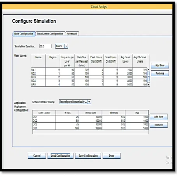
Task: Click the Peak Hours End (GMT) header
Action: pos(110,61)
